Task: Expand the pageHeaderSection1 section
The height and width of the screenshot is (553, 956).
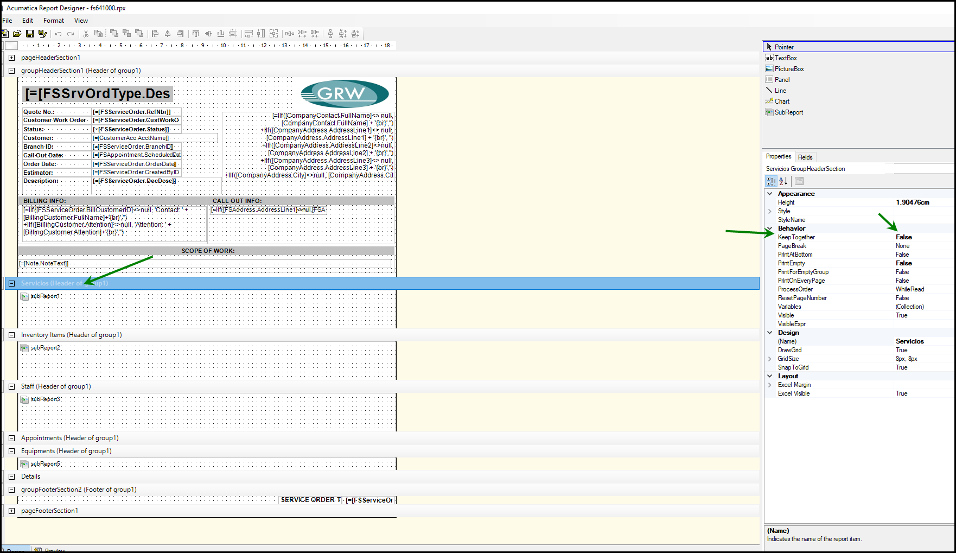Action: click(x=11, y=58)
